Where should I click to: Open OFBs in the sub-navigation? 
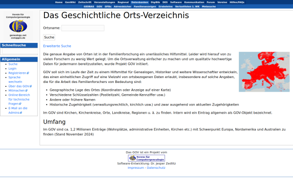[108, 6]
